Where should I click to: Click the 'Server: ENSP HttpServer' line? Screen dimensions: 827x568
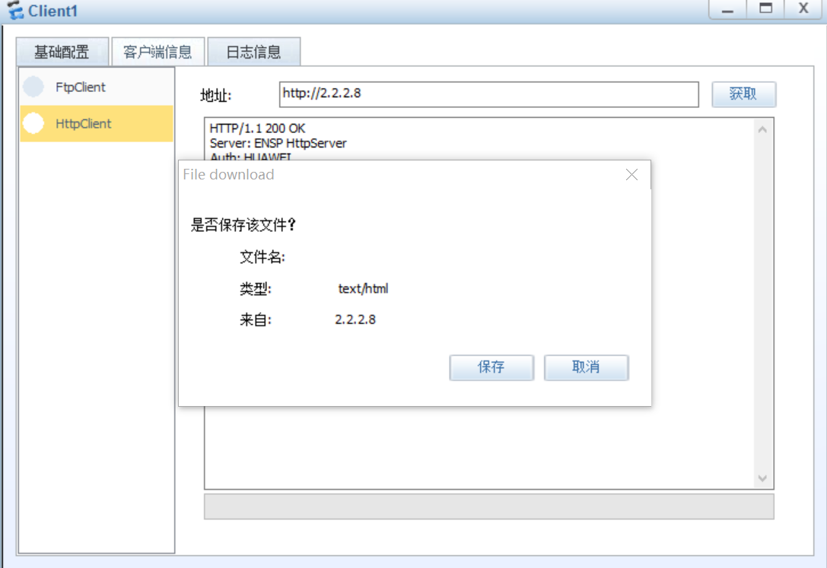tap(278, 143)
